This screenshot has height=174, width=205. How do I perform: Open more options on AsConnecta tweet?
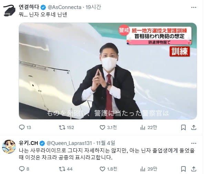click(194, 8)
